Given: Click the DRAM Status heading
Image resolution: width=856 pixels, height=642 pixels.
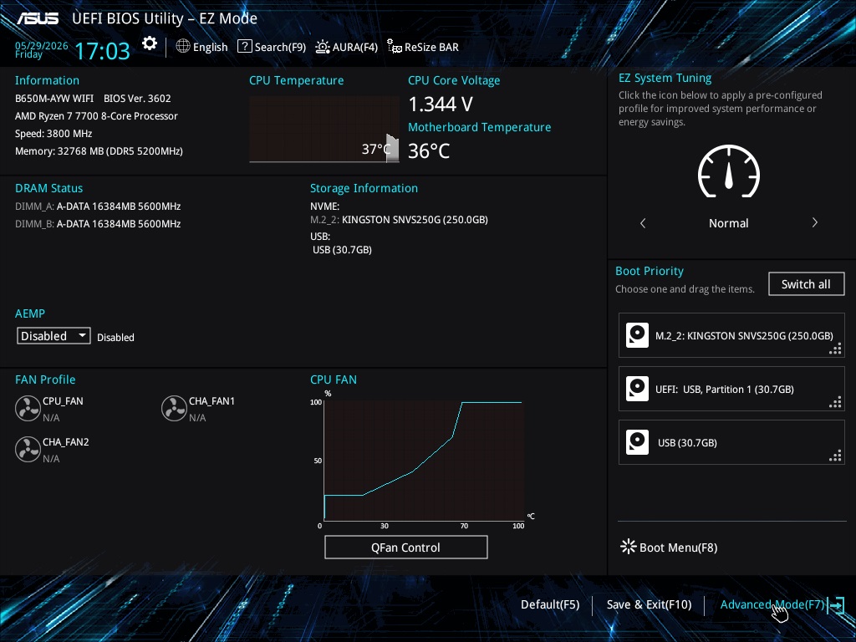Looking at the screenshot, I should (x=48, y=188).
